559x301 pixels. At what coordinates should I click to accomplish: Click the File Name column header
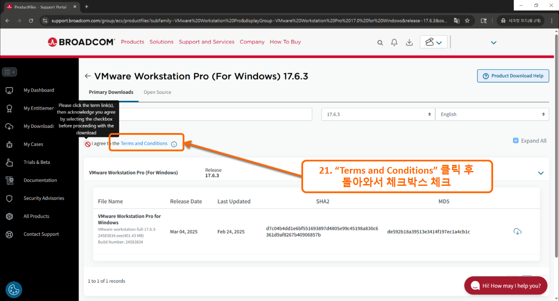click(x=110, y=202)
